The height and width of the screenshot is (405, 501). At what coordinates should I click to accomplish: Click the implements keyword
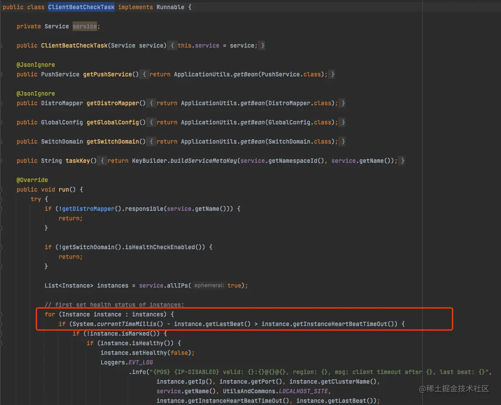(136, 7)
